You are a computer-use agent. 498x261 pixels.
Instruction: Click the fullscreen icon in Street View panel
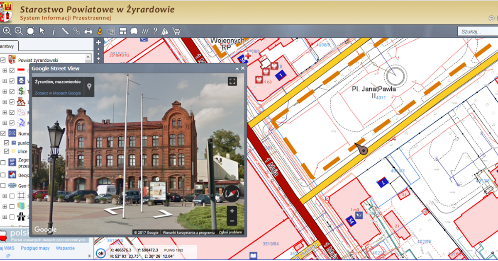click(232, 81)
